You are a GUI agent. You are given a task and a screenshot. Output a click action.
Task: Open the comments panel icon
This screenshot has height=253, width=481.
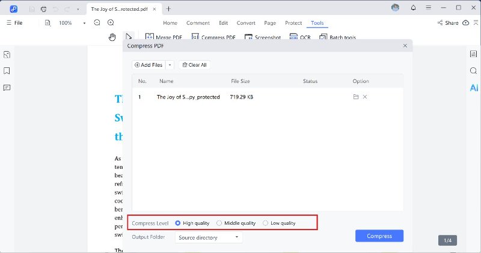click(x=7, y=88)
